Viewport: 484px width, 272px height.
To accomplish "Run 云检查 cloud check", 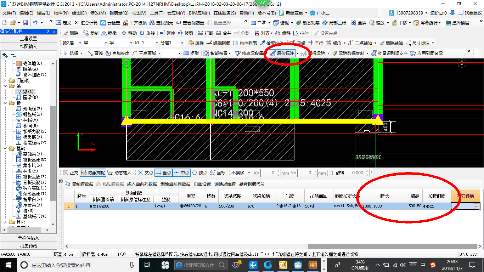I will point(110,23).
